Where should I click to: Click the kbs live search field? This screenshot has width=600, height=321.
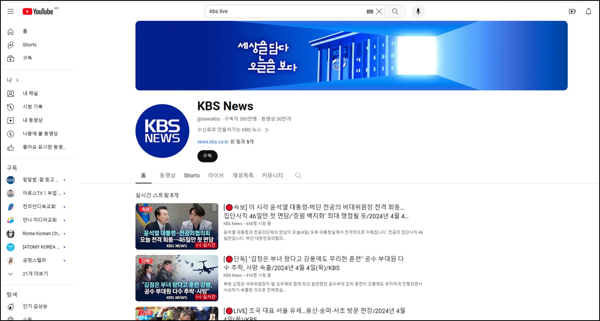pyautogui.click(x=286, y=12)
